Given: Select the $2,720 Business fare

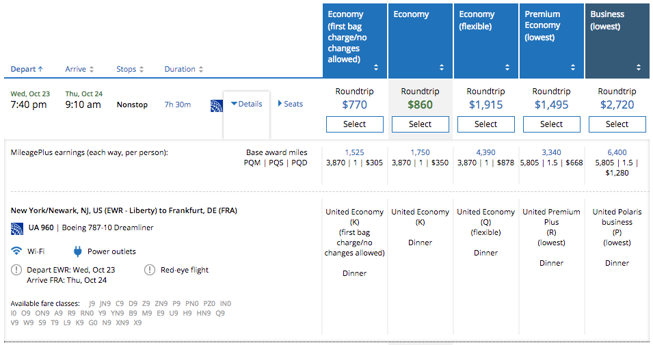Looking at the screenshot, I should [617, 124].
